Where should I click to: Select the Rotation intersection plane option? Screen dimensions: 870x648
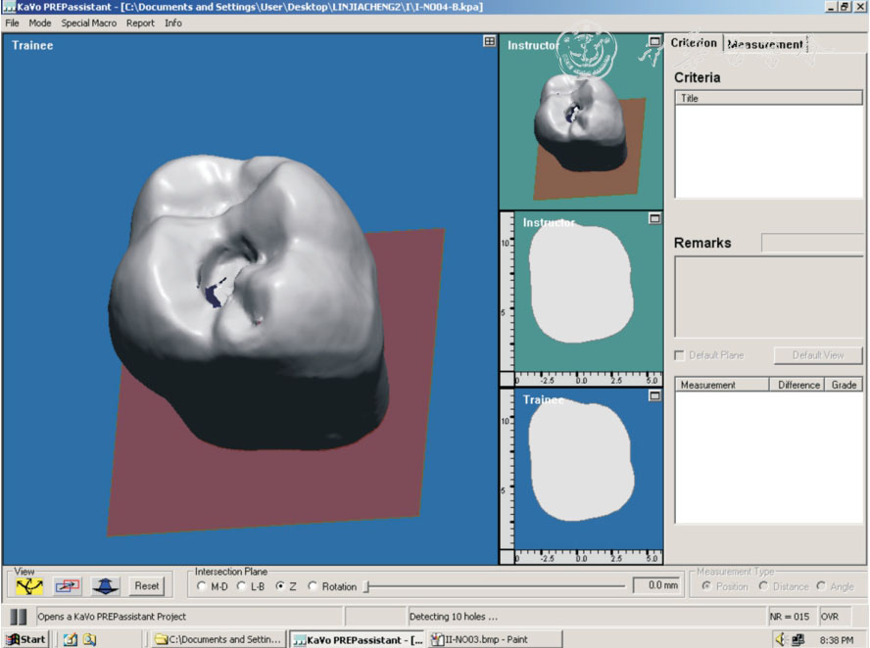(x=314, y=586)
